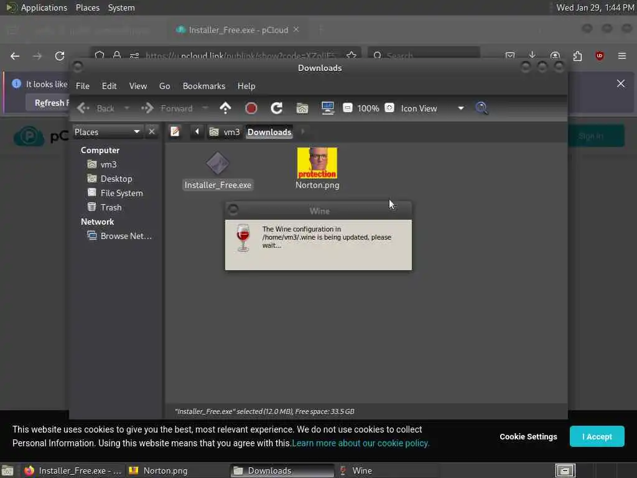Click the Firefox search field
The width and height of the screenshot is (637, 478).
(424, 55)
